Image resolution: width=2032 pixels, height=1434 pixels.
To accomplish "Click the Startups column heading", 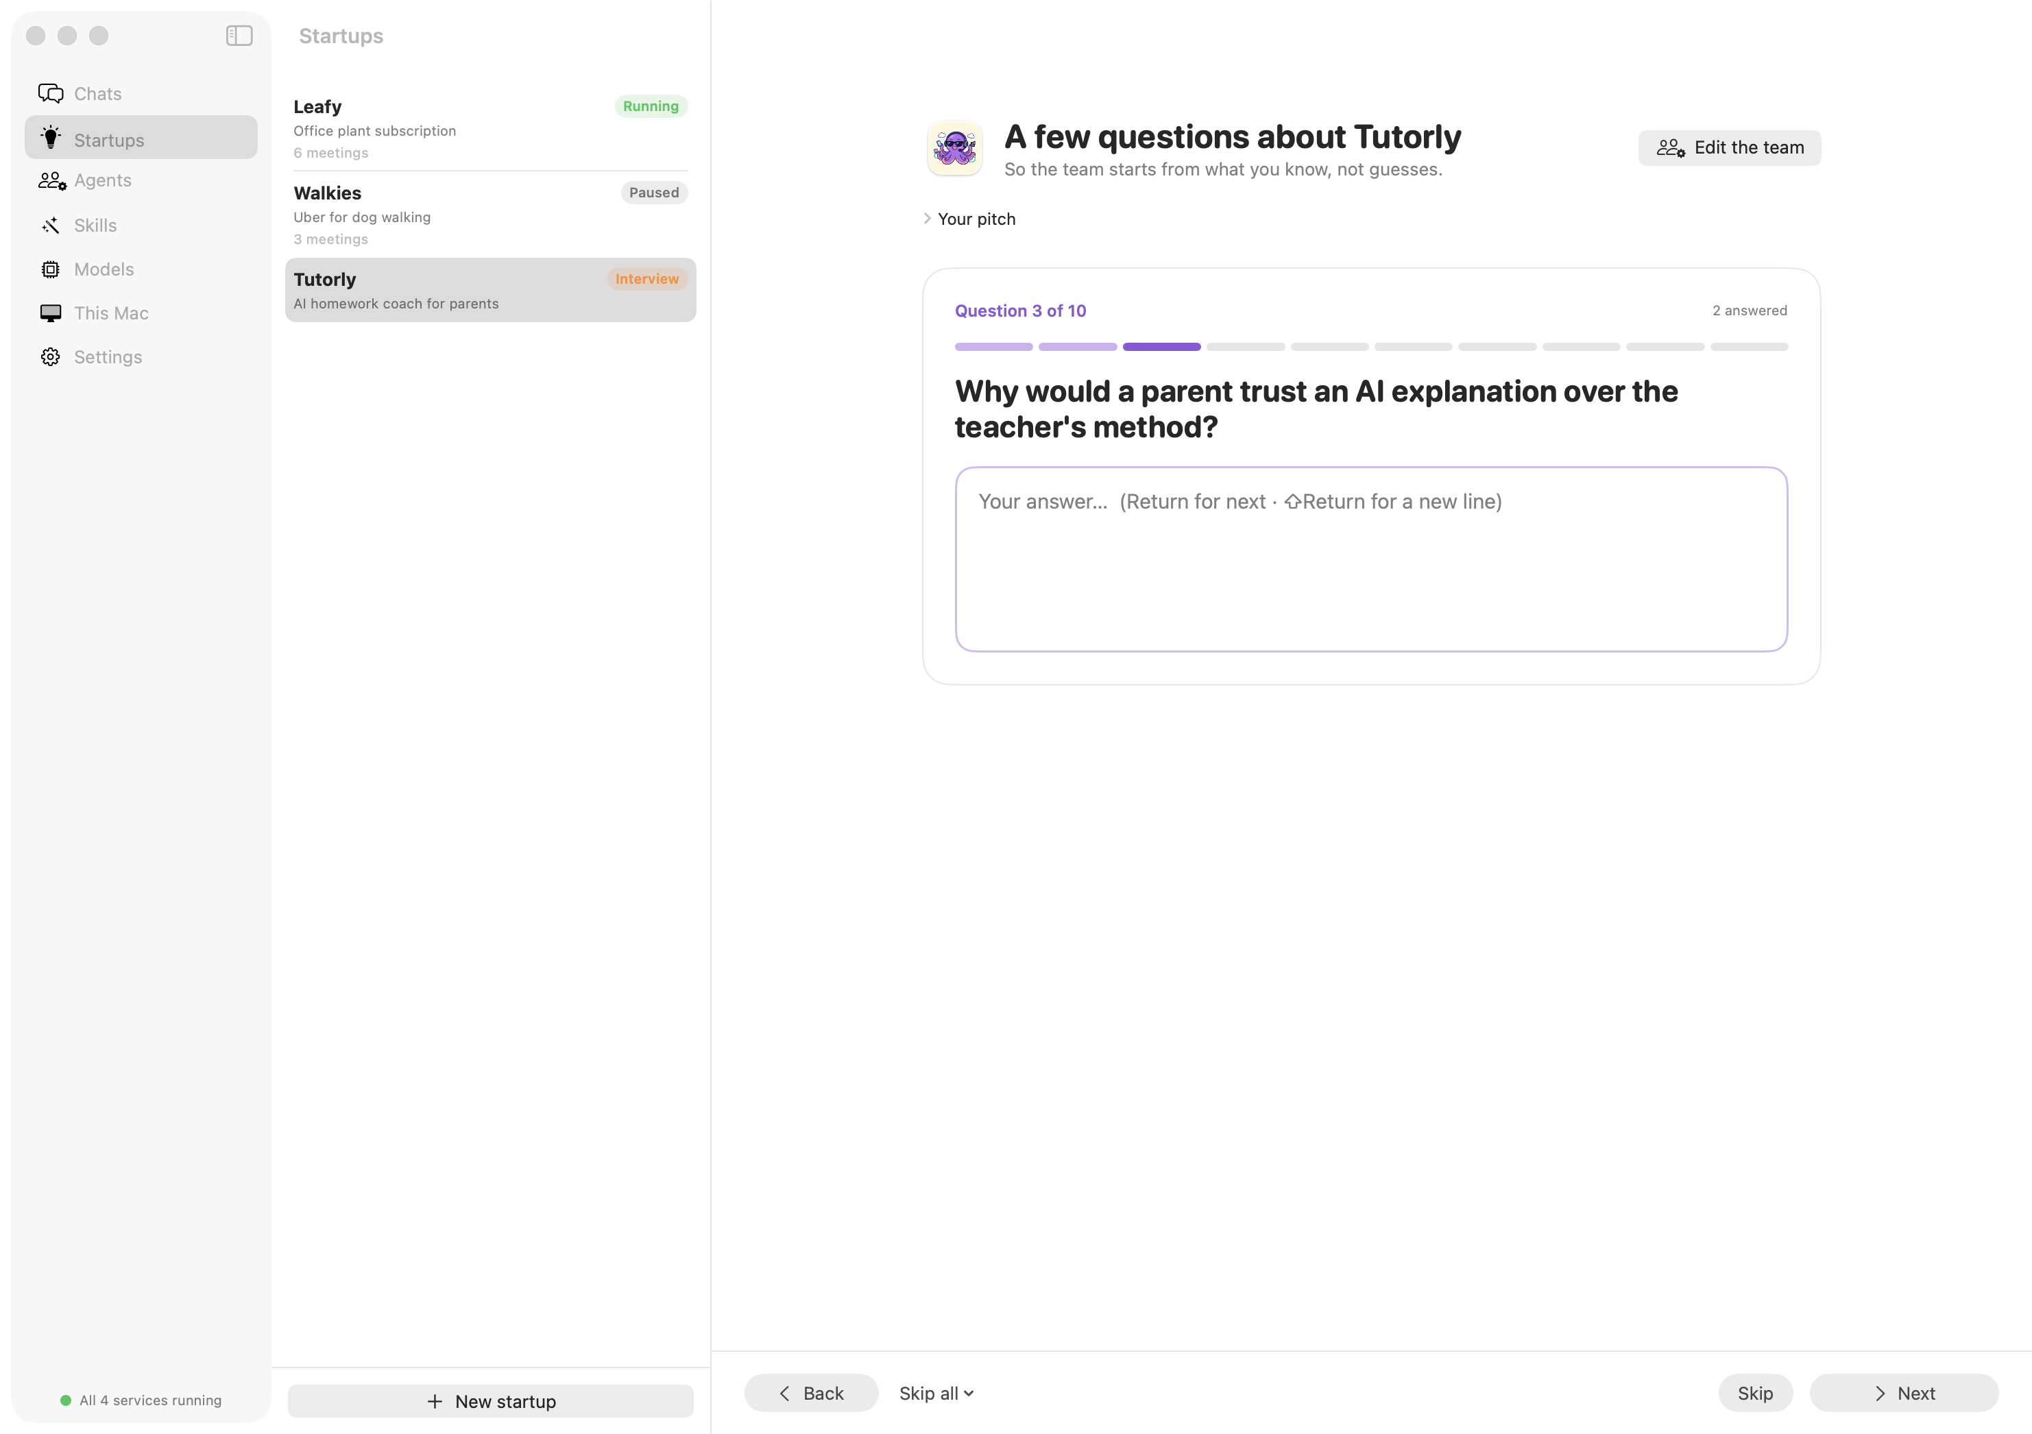I will click(341, 36).
